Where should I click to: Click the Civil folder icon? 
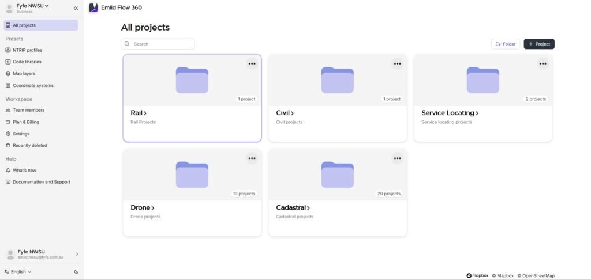337,80
